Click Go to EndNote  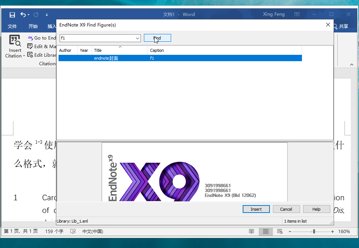(42, 38)
